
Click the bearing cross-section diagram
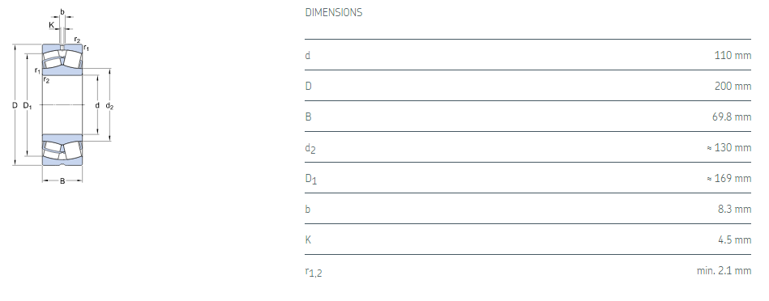coord(62,96)
